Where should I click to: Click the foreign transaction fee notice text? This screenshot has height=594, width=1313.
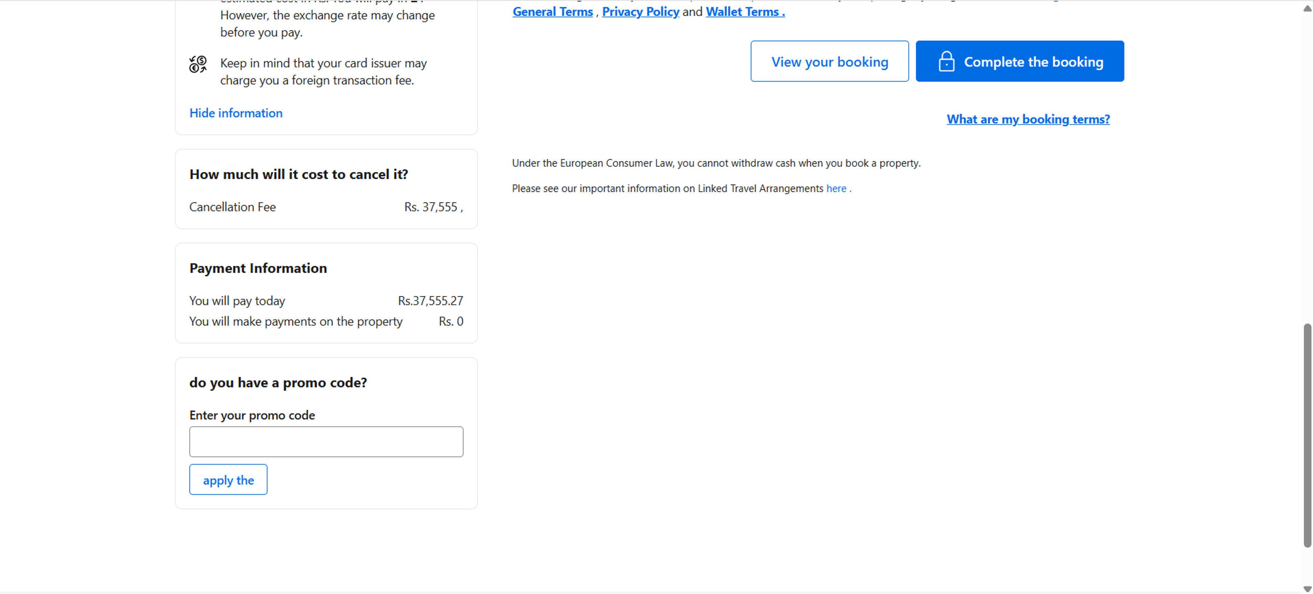[324, 72]
